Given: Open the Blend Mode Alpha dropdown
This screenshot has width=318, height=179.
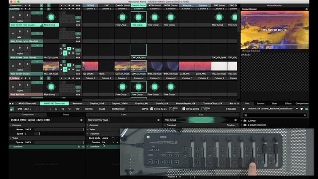Looking at the screenshot, I should (x=108, y=138).
